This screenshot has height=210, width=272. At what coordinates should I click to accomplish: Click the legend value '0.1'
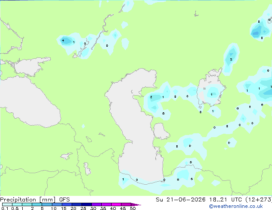[5, 208]
